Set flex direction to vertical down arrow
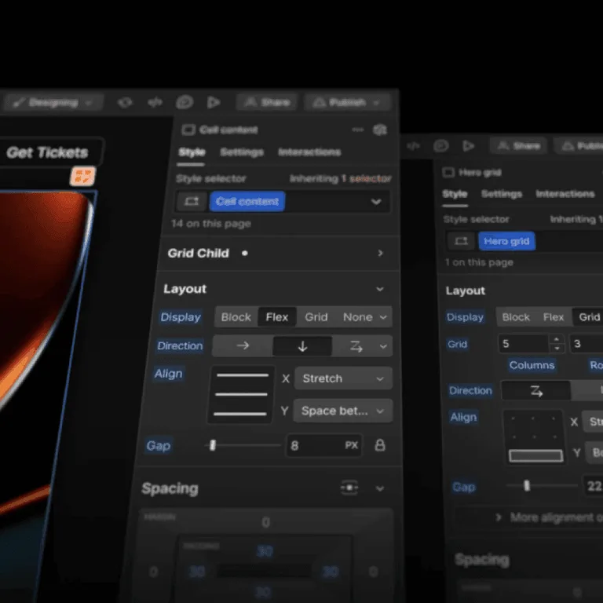603x603 pixels. (x=302, y=346)
